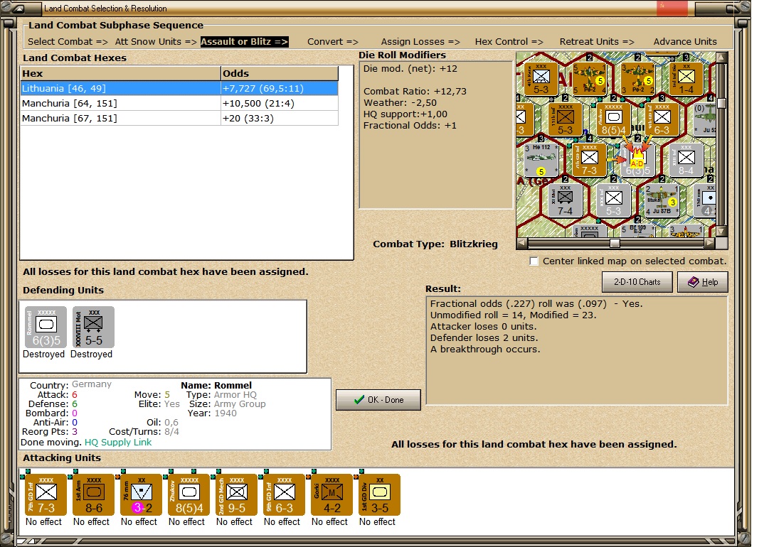The image size is (769, 547).
Task: Click the highlighted Assault or Blitz subphase
Action: click(x=244, y=42)
